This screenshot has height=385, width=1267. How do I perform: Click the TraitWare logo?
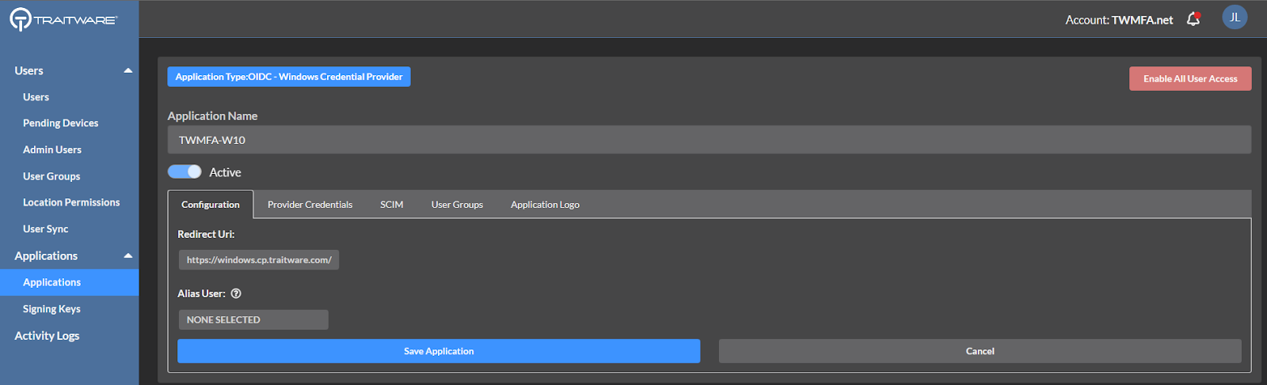pyautogui.click(x=63, y=19)
